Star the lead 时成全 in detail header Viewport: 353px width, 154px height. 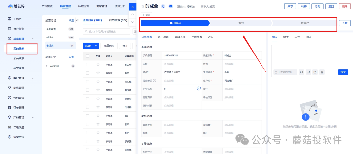click(143, 6)
